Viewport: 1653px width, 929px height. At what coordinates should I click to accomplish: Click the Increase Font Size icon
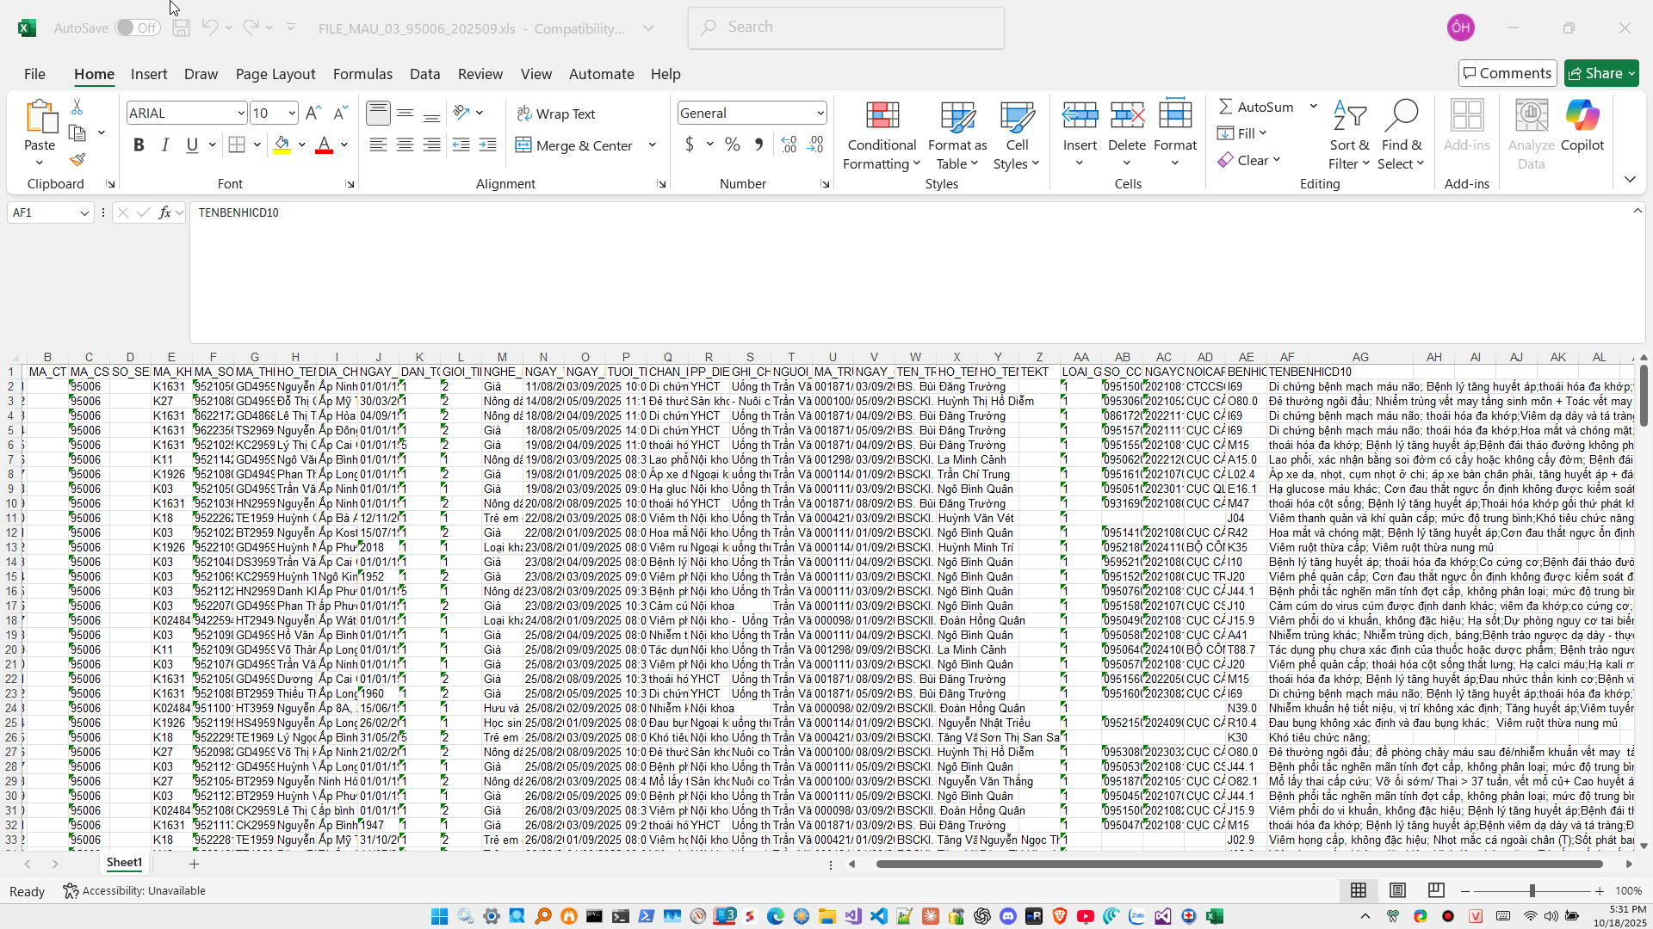coord(313,113)
